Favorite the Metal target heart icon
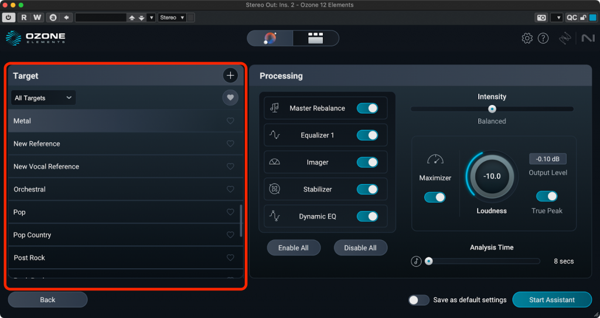This screenshot has width=600, height=318. pyautogui.click(x=230, y=121)
